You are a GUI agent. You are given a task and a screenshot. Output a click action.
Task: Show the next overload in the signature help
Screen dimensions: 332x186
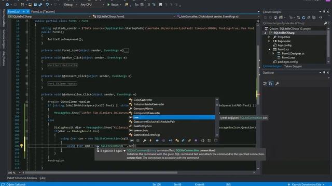(x=125, y=150)
